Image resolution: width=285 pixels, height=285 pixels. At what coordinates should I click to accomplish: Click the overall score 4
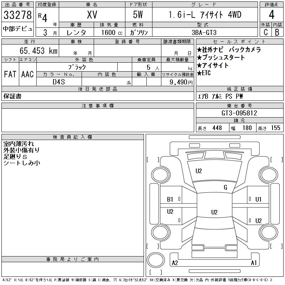[x=271, y=15]
